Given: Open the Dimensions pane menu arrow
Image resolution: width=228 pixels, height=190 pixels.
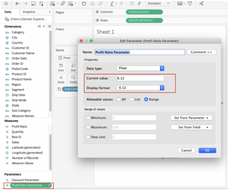Looking at the screenshot, I should [49, 26].
